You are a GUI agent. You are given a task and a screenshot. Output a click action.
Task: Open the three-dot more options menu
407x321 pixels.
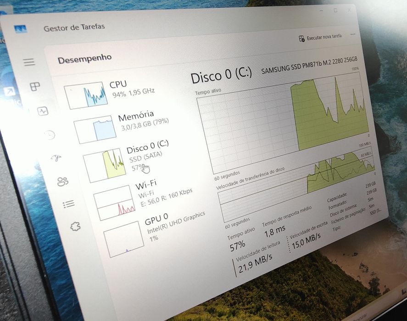353,34
